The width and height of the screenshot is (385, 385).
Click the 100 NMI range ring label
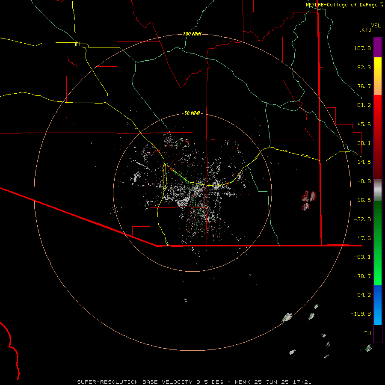click(x=192, y=34)
